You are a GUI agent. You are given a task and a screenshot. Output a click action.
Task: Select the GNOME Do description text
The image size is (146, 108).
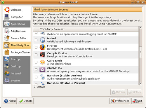pyautogui.click(x=88, y=71)
